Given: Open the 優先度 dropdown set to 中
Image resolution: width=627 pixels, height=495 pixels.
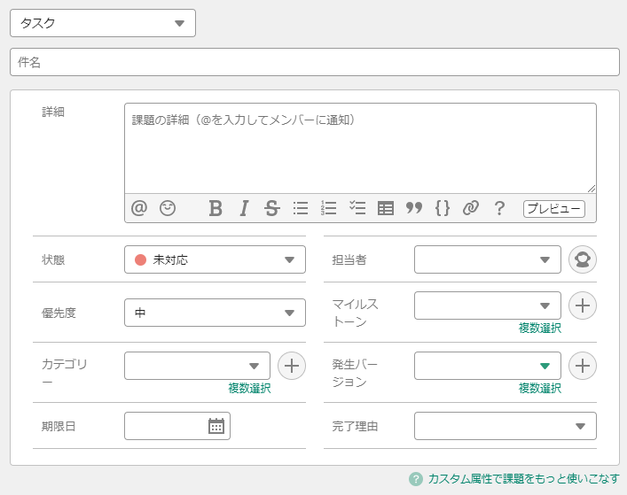Looking at the screenshot, I should [215, 313].
